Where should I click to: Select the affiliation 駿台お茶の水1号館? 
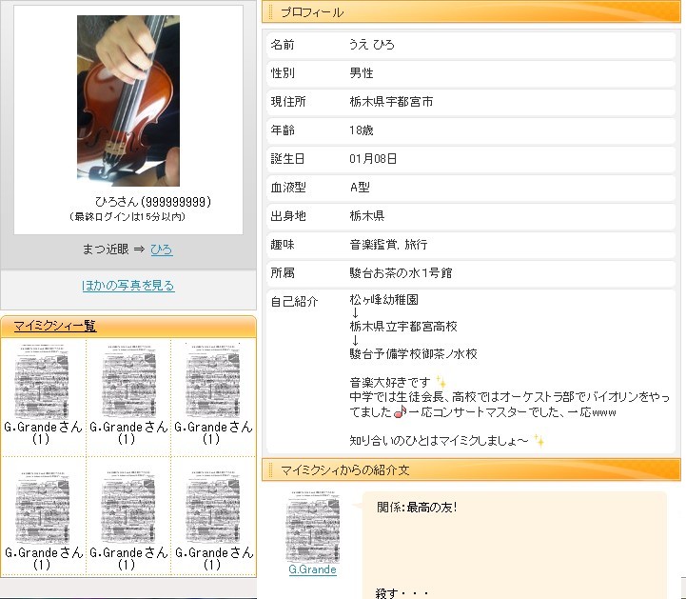[x=401, y=272]
